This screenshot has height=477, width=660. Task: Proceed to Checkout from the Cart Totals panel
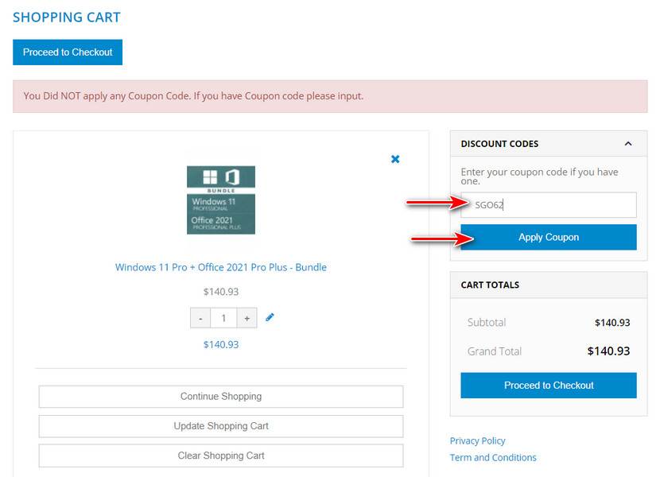point(549,386)
